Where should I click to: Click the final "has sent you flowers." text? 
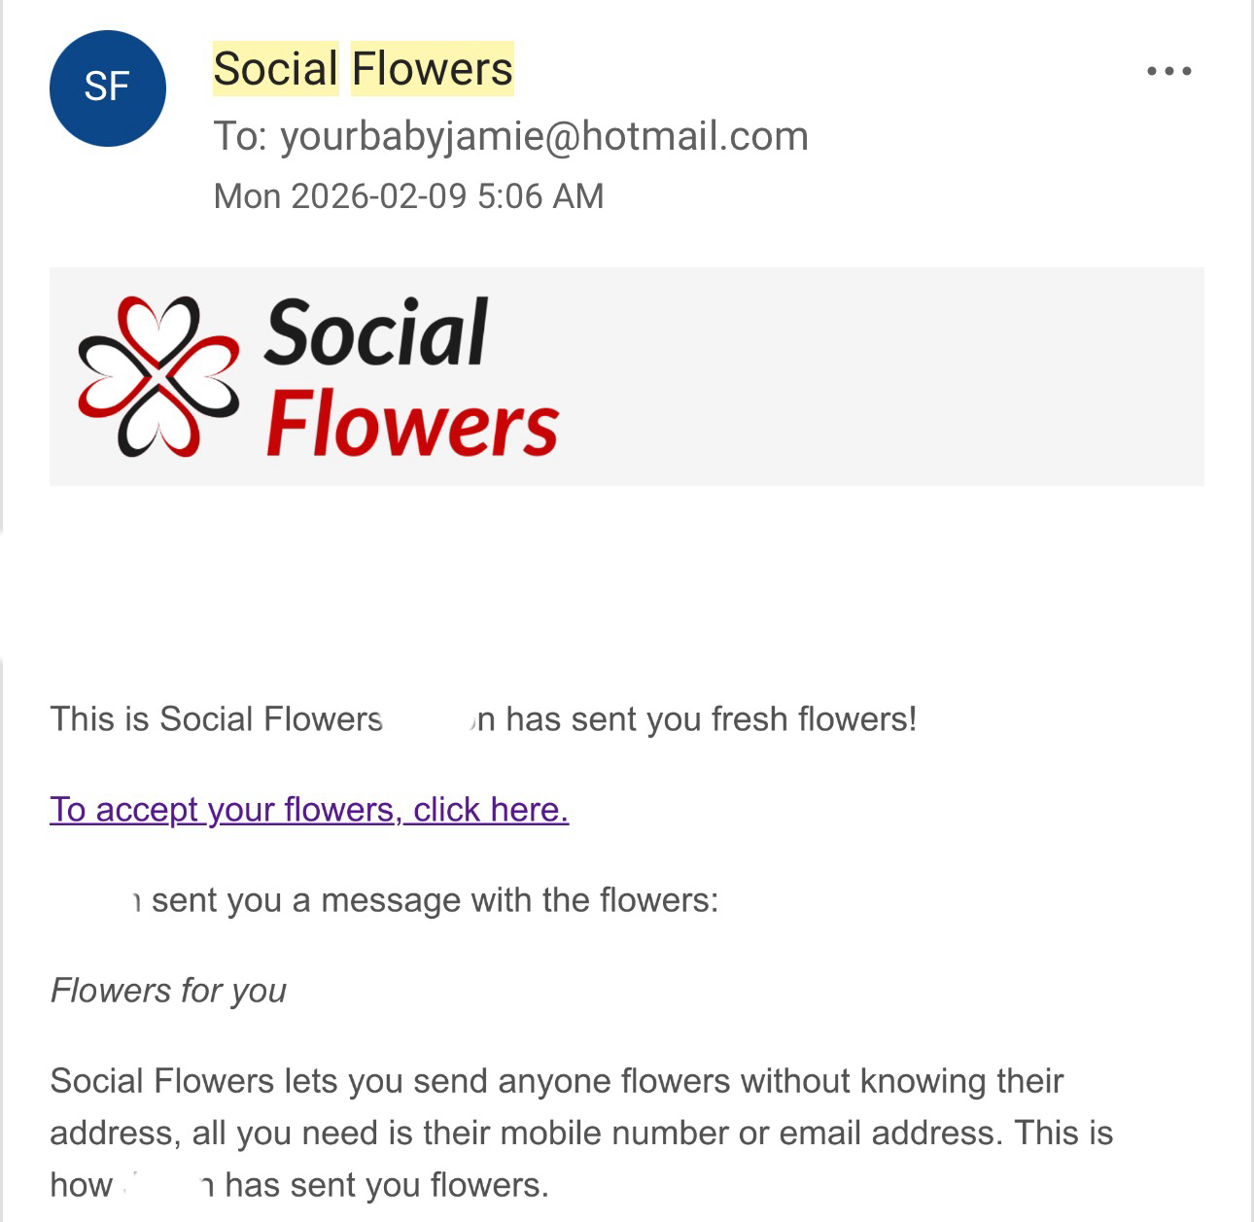[387, 1185]
